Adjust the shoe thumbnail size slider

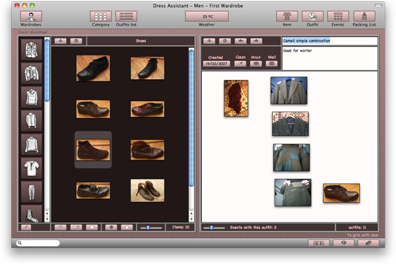tap(149, 227)
